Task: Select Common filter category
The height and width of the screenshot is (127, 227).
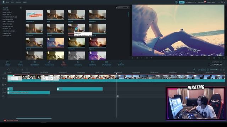Action: point(7,33)
